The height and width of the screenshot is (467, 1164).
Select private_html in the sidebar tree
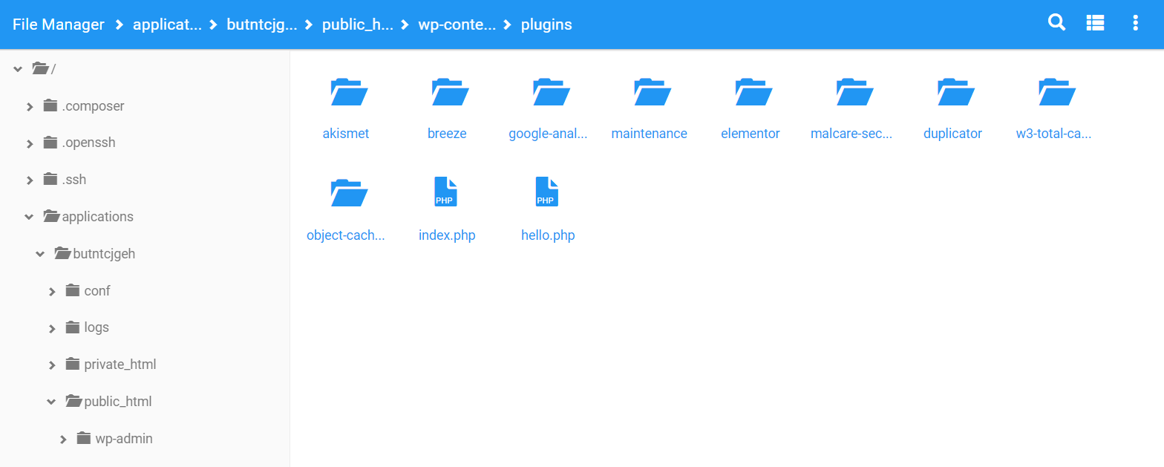pyautogui.click(x=120, y=365)
